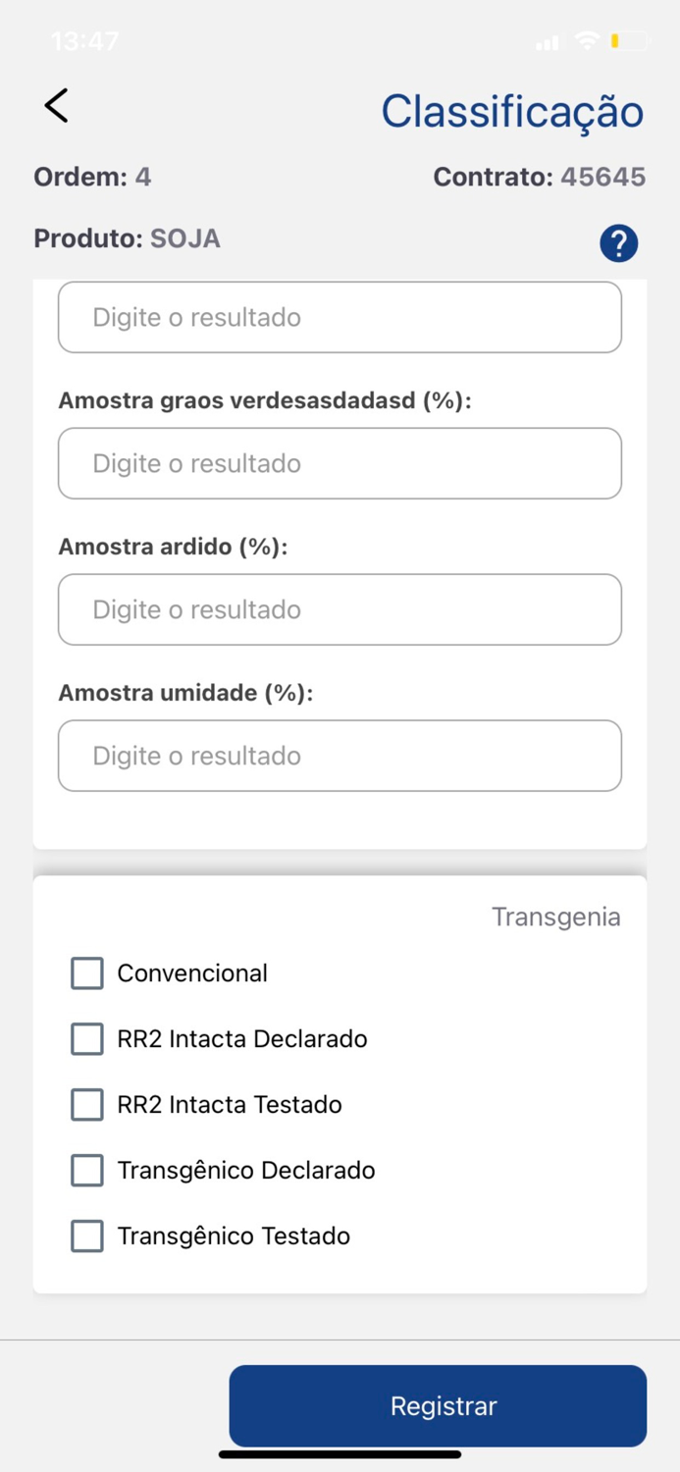The height and width of the screenshot is (1472, 680).
Task: Tap the clock showing 13:47
Action: coord(84,41)
